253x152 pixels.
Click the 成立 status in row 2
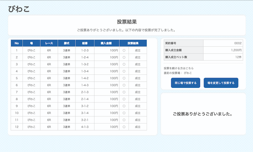click(138, 57)
